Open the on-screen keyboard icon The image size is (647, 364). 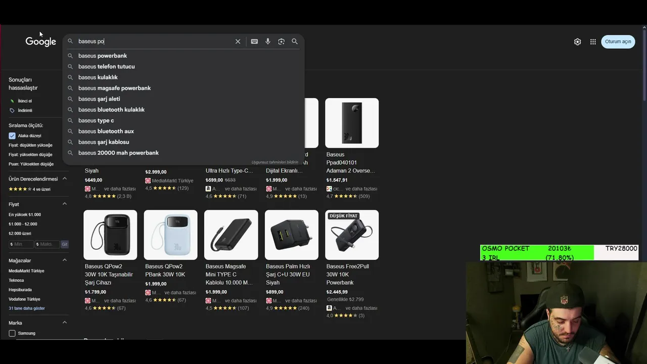(254, 41)
